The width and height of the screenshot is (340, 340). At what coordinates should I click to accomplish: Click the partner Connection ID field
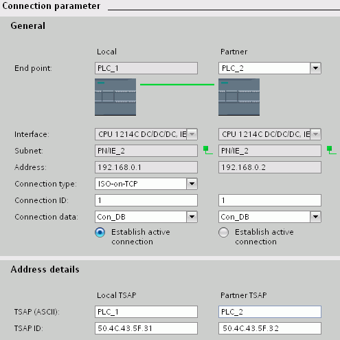pyautogui.click(x=270, y=200)
